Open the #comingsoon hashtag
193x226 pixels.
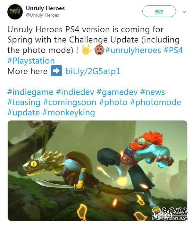pos(70,102)
